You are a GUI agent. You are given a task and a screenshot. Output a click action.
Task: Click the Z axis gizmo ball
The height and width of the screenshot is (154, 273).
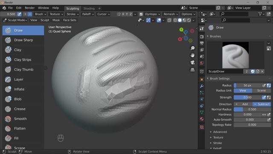(186, 32)
